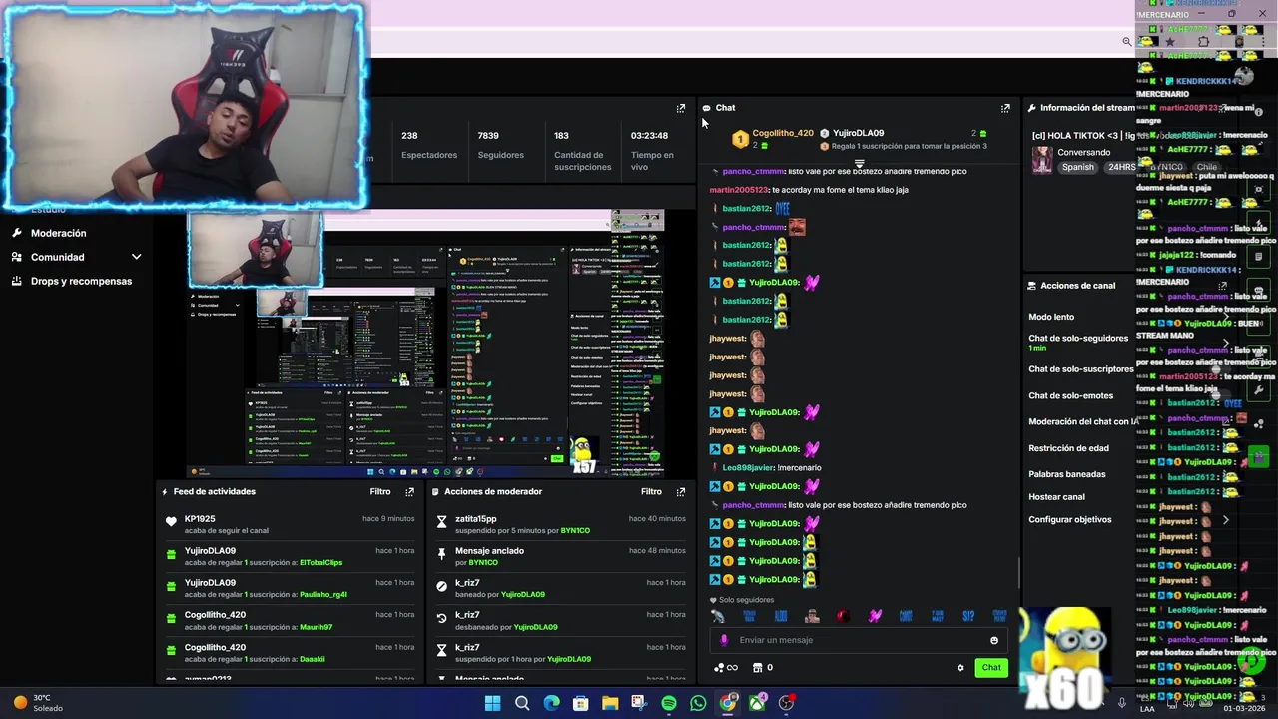
Task: Open Comunidad in the sidebar
Action: [x=57, y=257]
